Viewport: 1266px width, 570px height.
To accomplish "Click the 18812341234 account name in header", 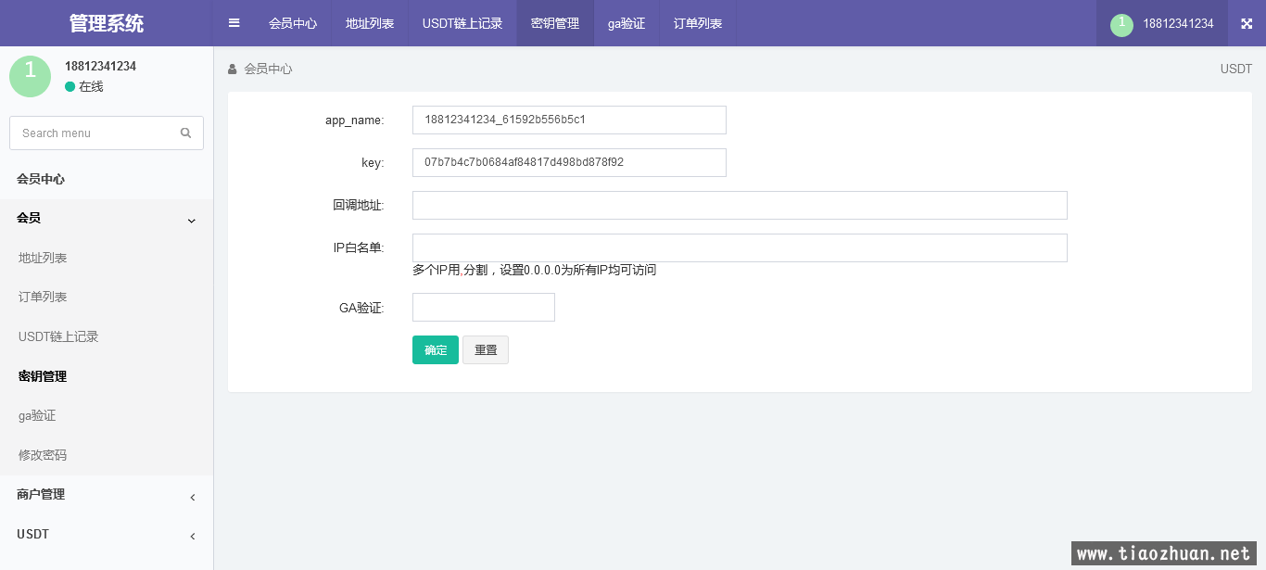I will pos(1178,24).
